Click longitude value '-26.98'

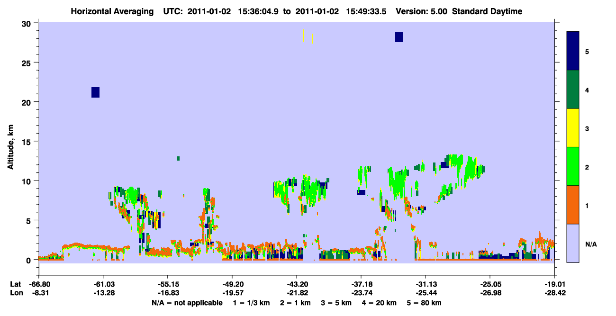pos(489,293)
